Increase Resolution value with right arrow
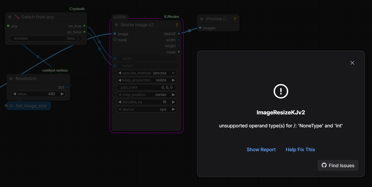372x187 pixels. tap(62, 94)
